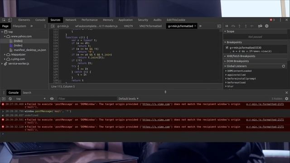Open the Application panel
The width and height of the screenshot is (290, 163).
click(126, 20)
